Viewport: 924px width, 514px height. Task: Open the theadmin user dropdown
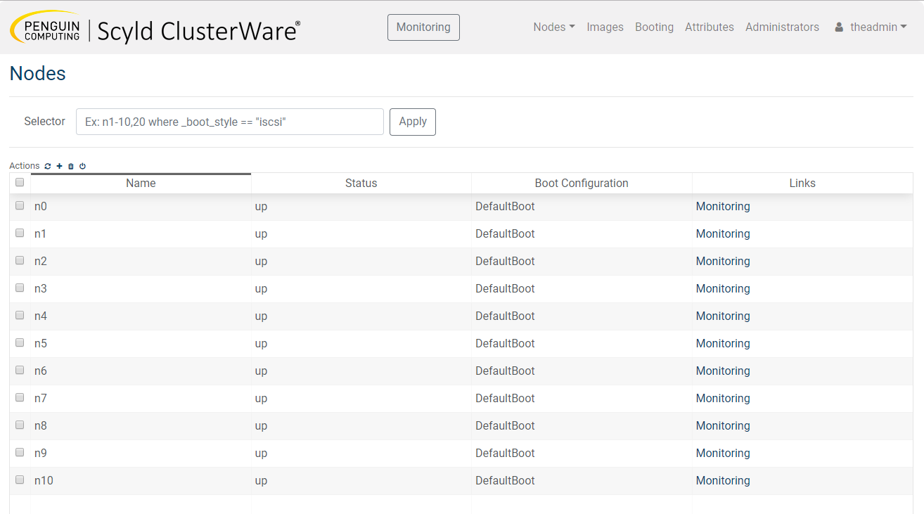pyautogui.click(x=878, y=27)
